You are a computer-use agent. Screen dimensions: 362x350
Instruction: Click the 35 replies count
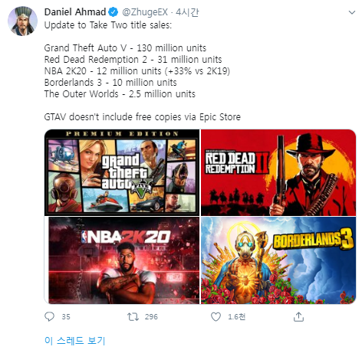tap(66, 317)
